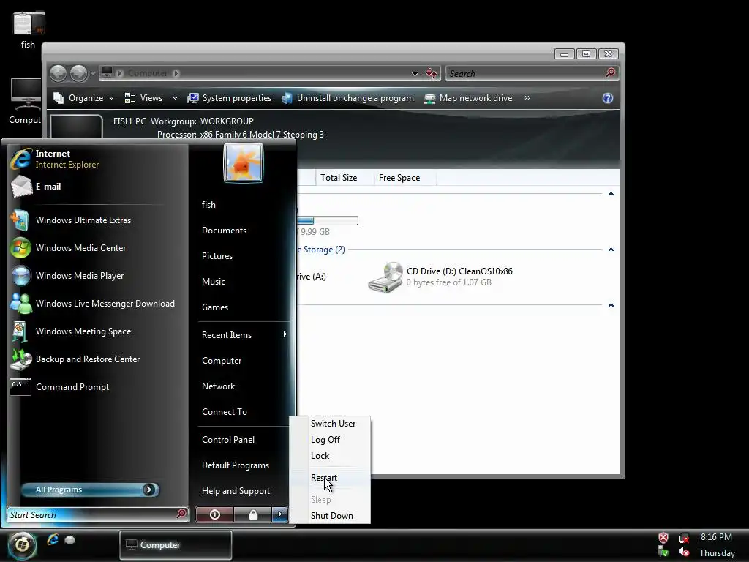Viewport: 749px width, 562px height.
Task: Choose Shut Down
Action: [x=332, y=516]
